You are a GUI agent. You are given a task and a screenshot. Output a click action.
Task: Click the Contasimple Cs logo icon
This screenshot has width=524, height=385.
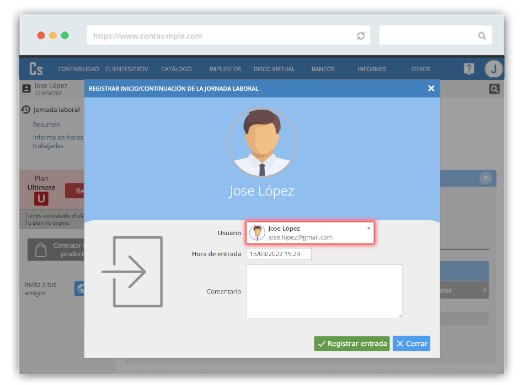point(36,69)
